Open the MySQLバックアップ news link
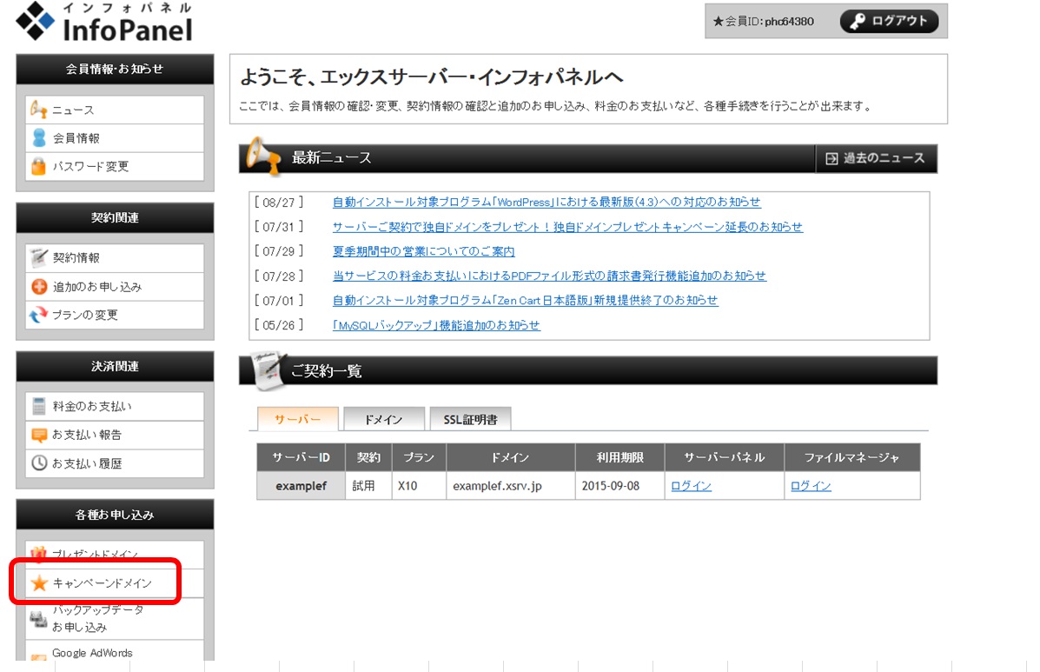1040x672 pixels. pos(436,325)
